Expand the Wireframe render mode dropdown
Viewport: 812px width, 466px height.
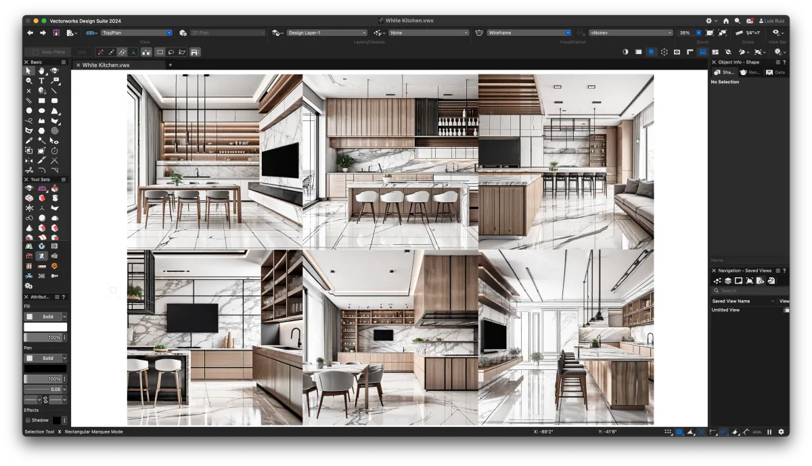(529, 32)
